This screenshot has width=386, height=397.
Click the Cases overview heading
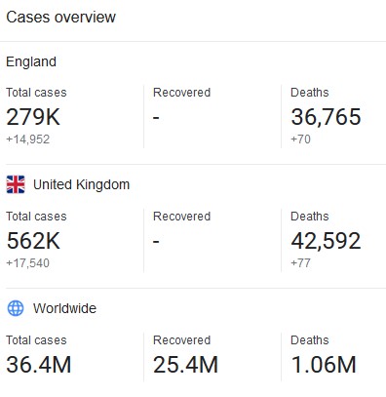tap(60, 17)
